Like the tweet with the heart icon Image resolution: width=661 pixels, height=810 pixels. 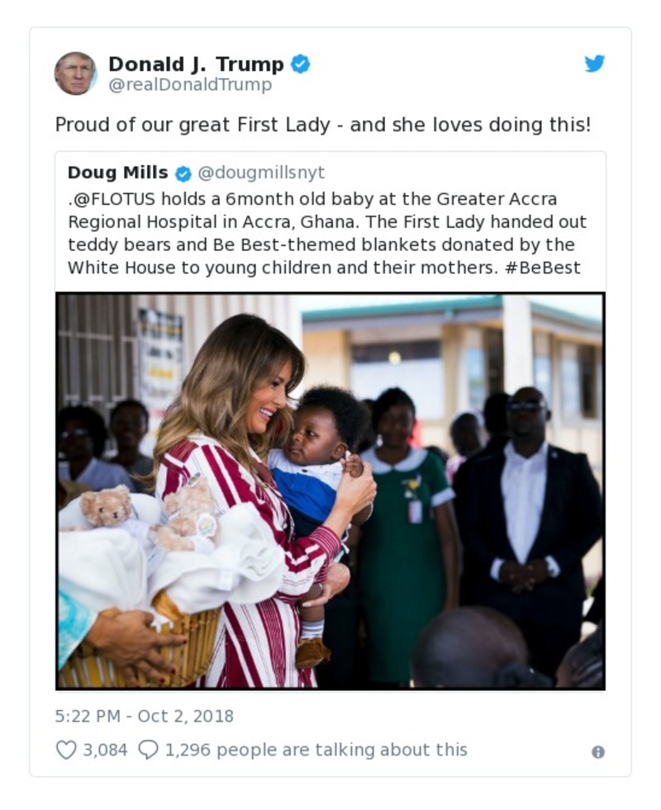[x=65, y=750]
